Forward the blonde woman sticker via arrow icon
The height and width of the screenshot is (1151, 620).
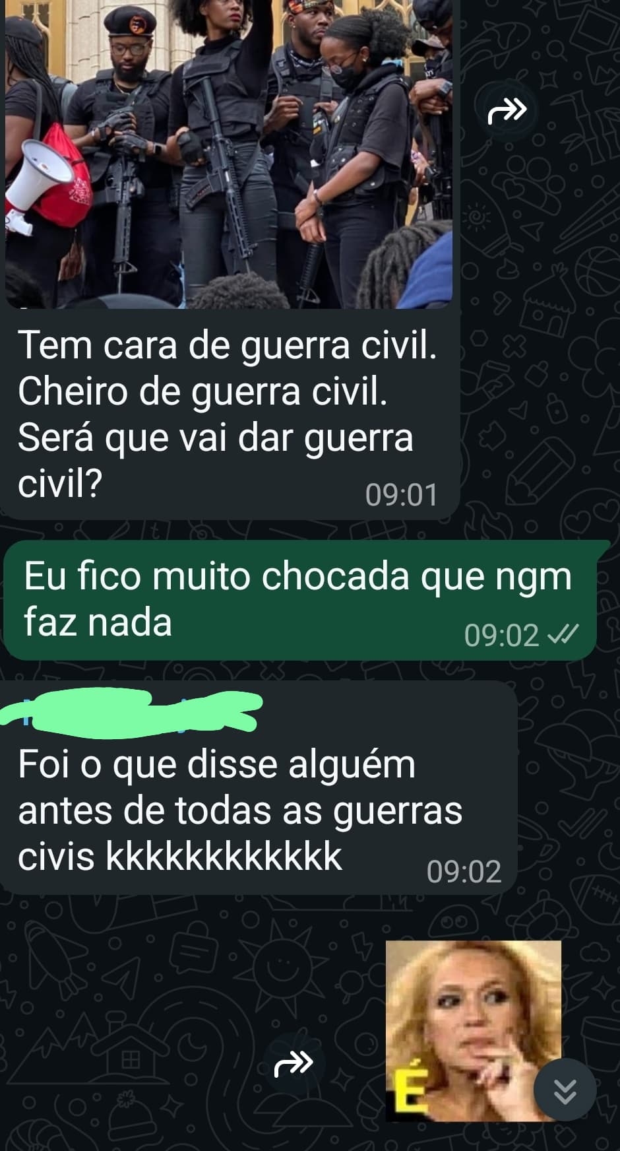coord(294,1063)
